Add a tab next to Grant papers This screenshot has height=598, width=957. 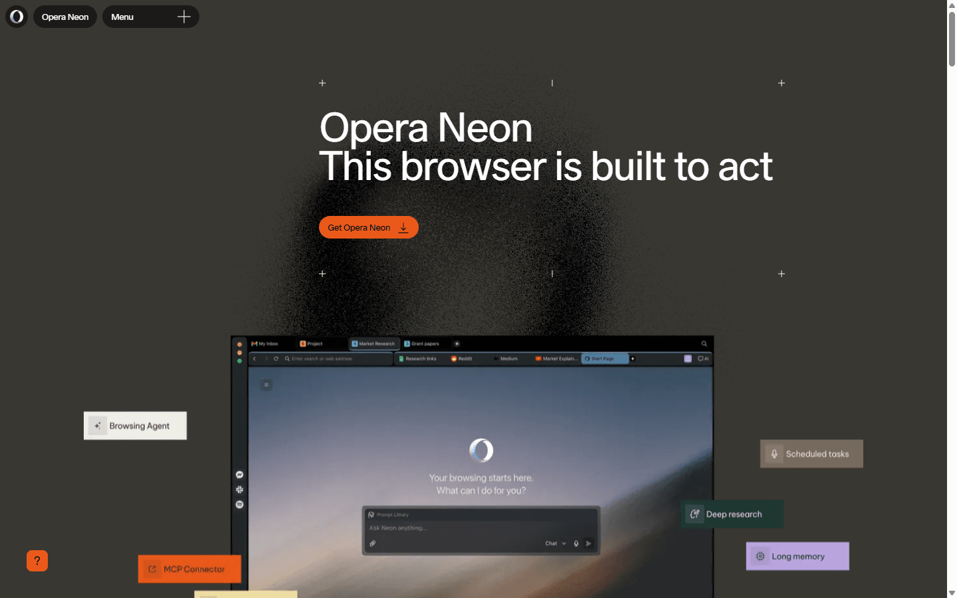pos(457,344)
